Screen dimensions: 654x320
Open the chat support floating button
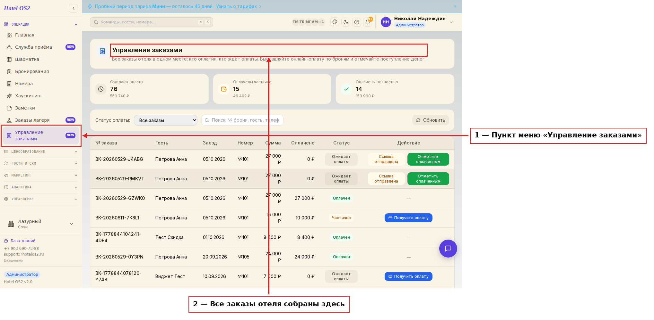[x=448, y=249]
